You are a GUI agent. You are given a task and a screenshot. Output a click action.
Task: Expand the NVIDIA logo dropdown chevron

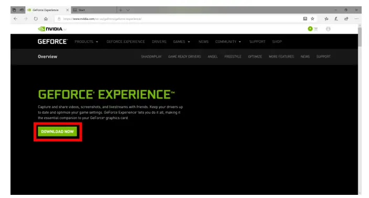click(x=65, y=29)
